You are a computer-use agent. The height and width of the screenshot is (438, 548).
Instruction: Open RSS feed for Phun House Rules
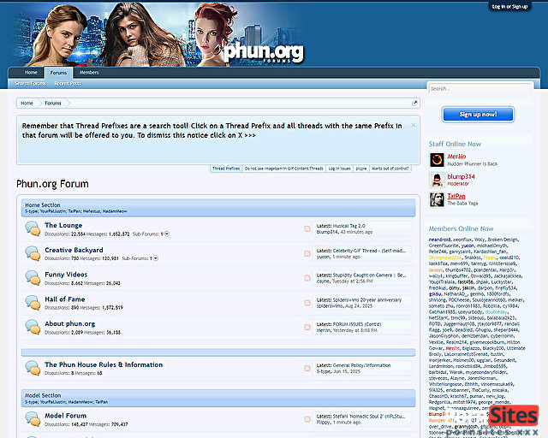pyautogui.click(x=307, y=368)
